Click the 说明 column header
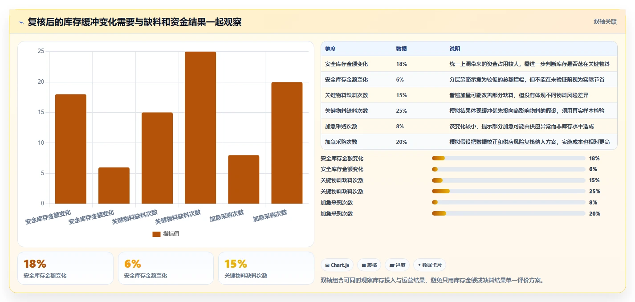Viewport: 635px width, 302px height. tap(455, 49)
